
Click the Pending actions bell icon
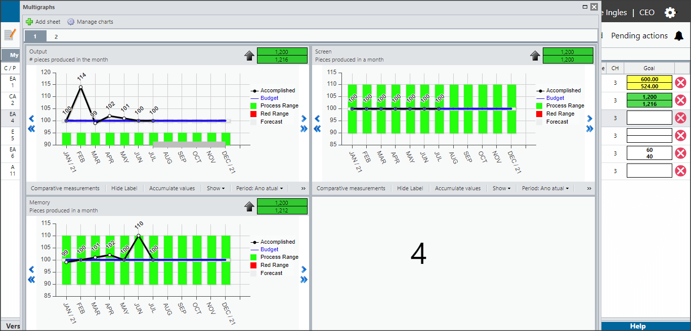tap(679, 36)
